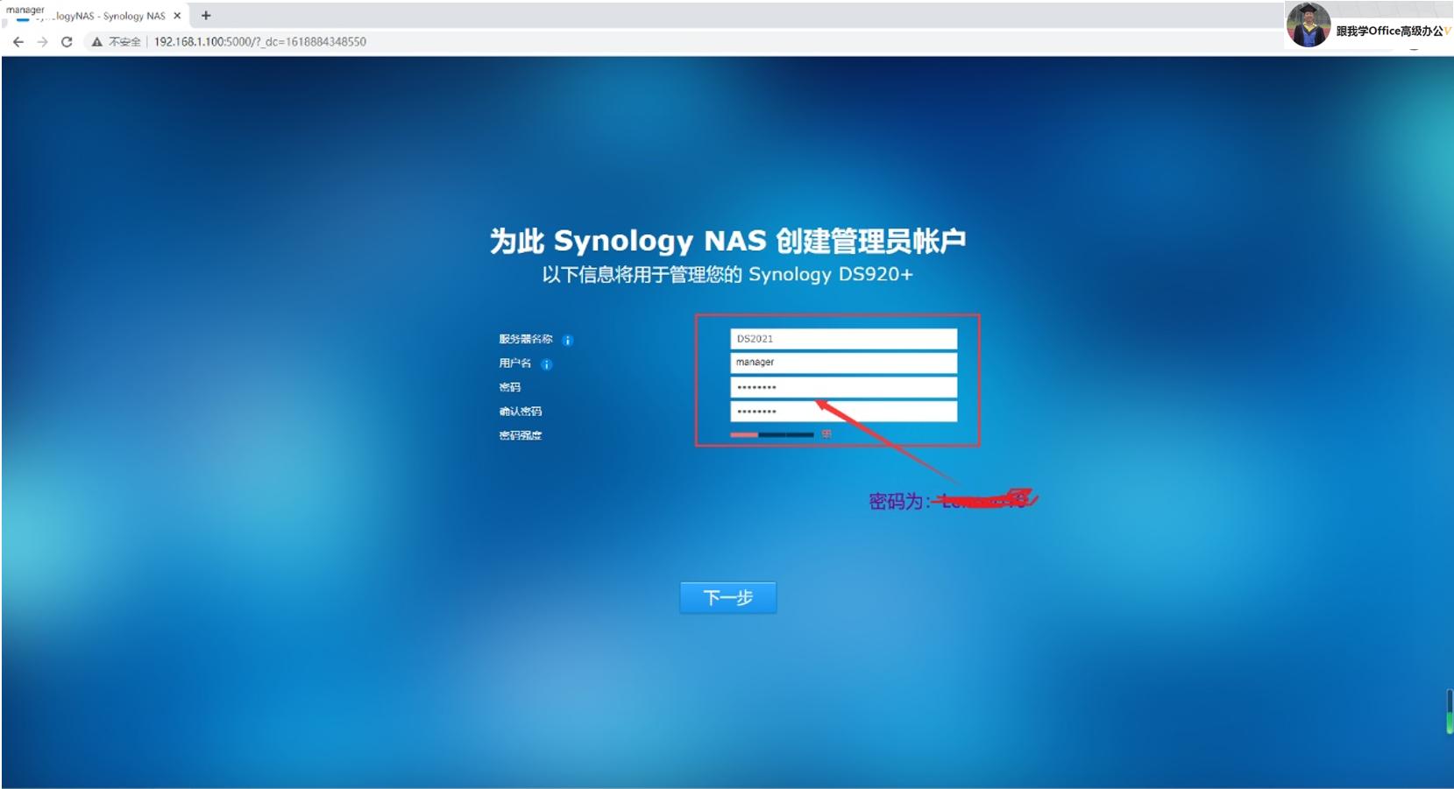Screen dimensions: 1454x789
Task: Click the password strength indicator bar
Action: coord(771,433)
